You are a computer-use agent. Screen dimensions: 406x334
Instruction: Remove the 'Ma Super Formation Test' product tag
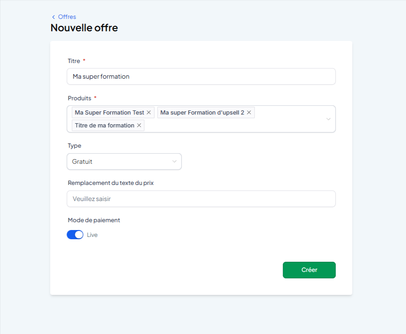point(149,112)
